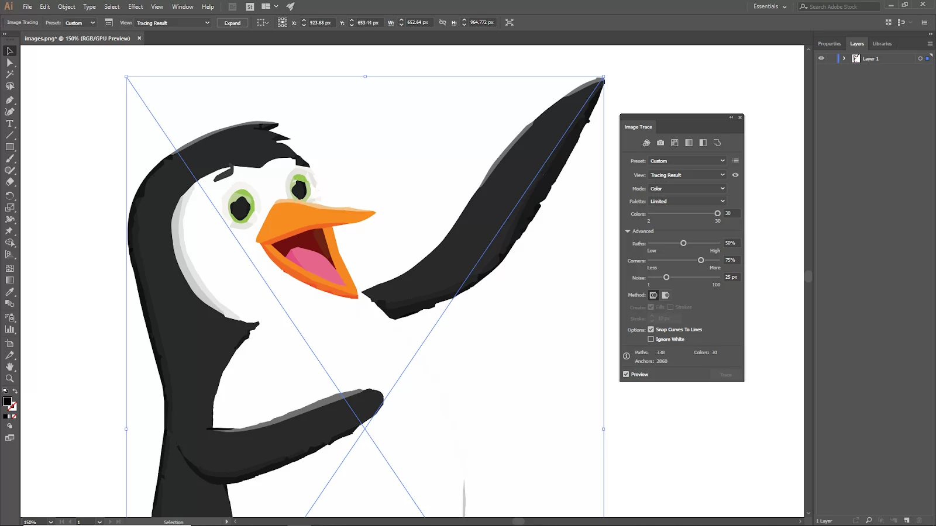Image resolution: width=936 pixels, height=526 pixels.
Task: Select the Selection tool arrow
Action: coord(9,51)
